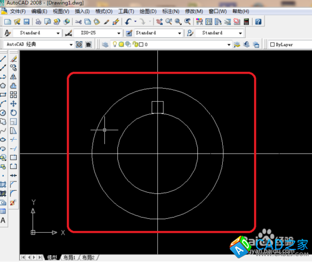Select the Rotate modify tool
This screenshot has width=312, height=262.
(13, 113)
